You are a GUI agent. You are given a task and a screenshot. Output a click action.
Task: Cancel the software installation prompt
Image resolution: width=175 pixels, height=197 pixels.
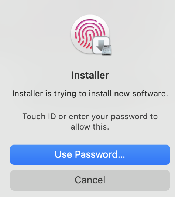click(x=90, y=180)
